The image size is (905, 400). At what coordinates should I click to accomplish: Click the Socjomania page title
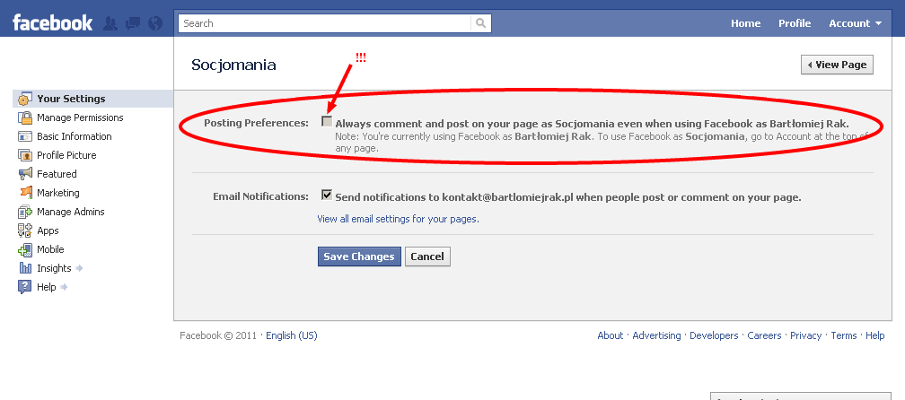pyautogui.click(x=233, y=65)
